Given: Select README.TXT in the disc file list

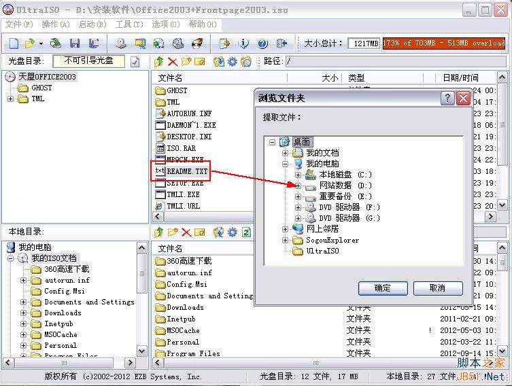Looking at the screenshot, I should tap(187, 171).
